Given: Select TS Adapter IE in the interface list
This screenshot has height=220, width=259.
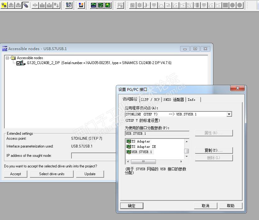Looking at the screenshot, I should [141, 147].
